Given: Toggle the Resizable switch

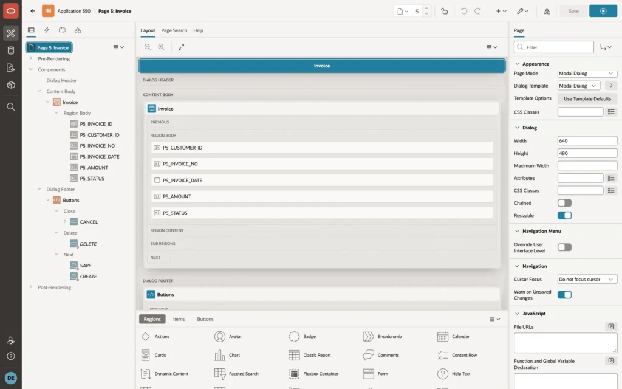Looking at the screenshot, I should click(564, 216).
